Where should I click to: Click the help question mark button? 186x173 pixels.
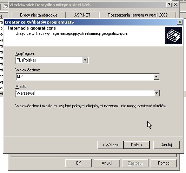click(169, 5)
